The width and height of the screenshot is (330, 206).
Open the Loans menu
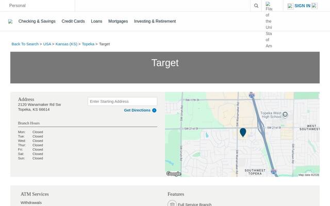pos(96,21)
